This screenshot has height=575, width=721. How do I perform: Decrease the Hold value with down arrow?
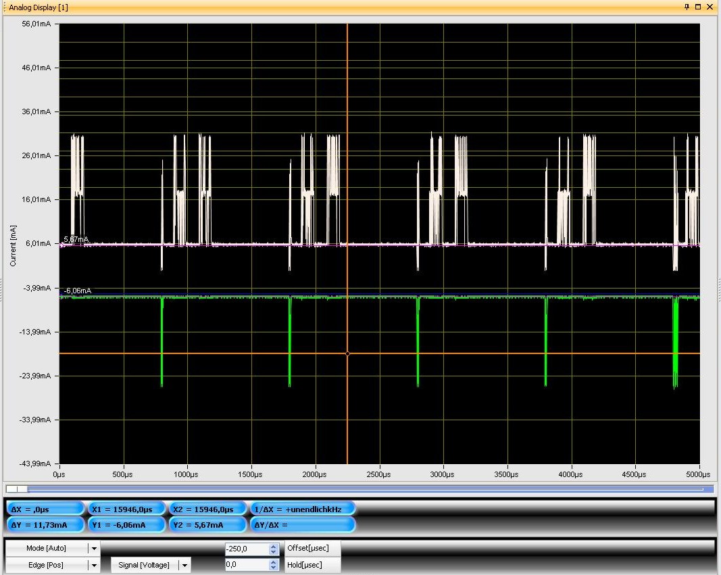point(274,568)
